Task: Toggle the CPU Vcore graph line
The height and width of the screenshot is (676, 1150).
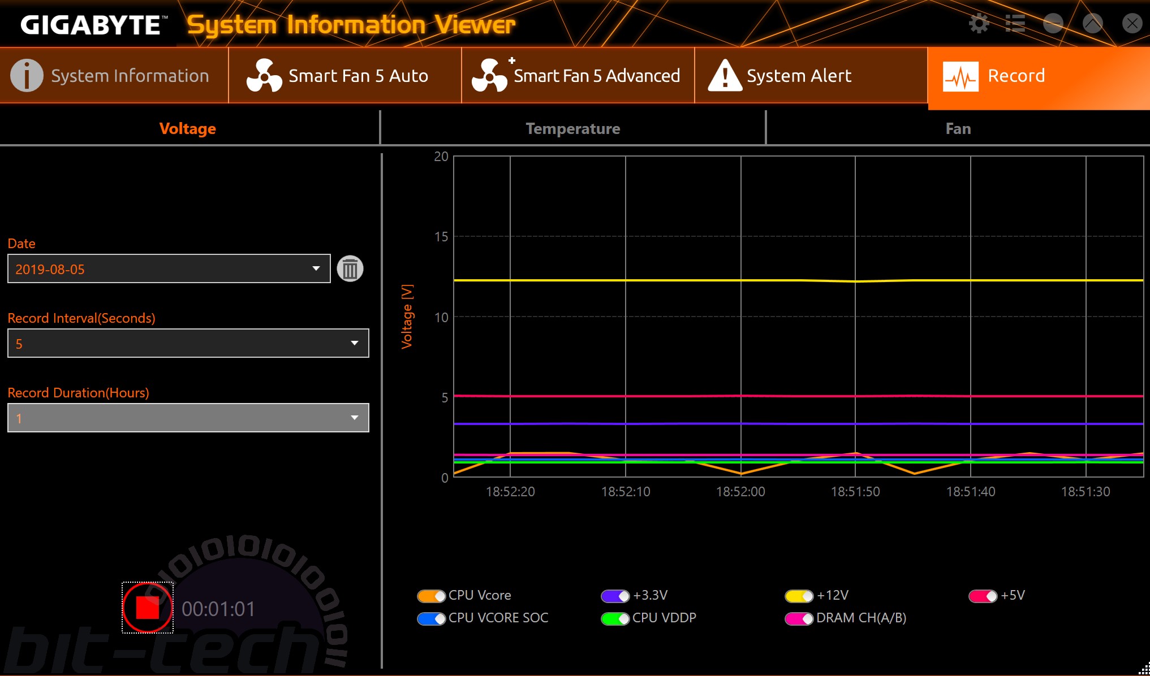Action: [x=431, y=596]
